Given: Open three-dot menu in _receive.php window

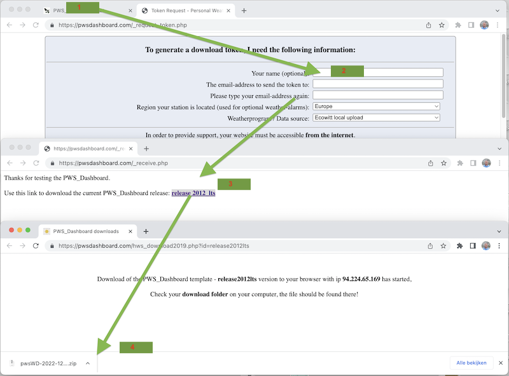Looking at the screenshot, I should [499, 163].
